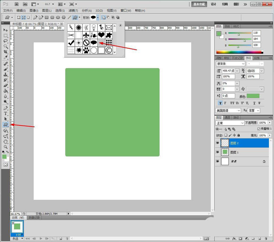Switch to the 通道 tab
Viewport: 274px width, 242px height.
click(x=227, y=117)
